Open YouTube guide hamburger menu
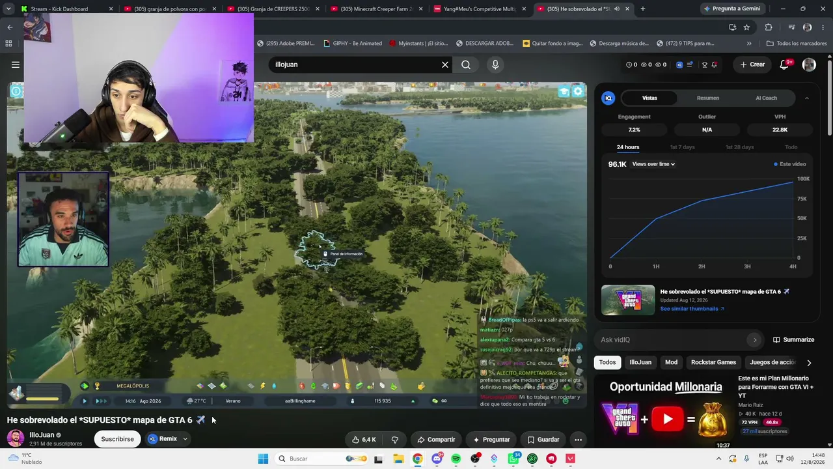The image size is (833, 469). (16, 64)
